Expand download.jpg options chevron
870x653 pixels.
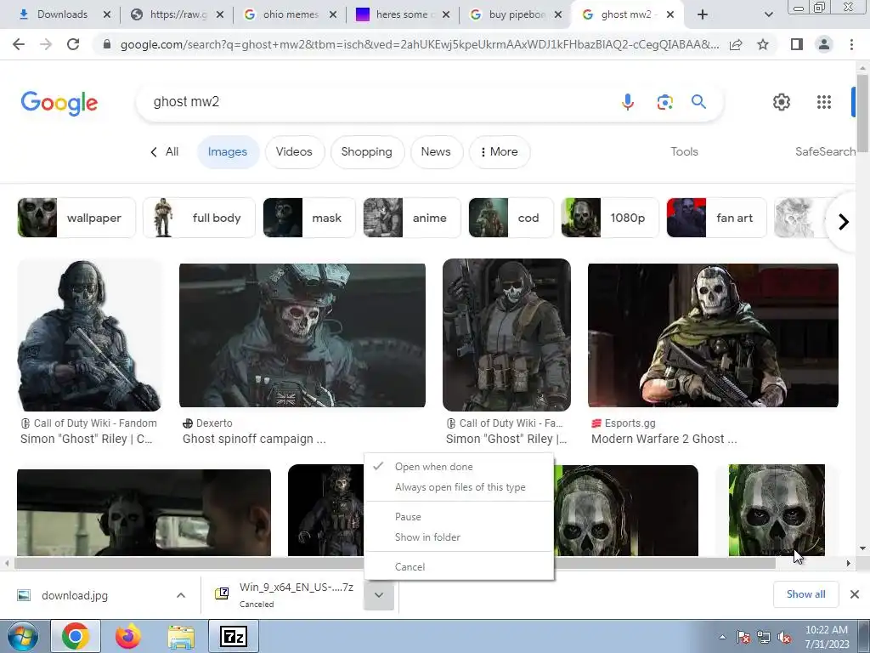[181, 595]
